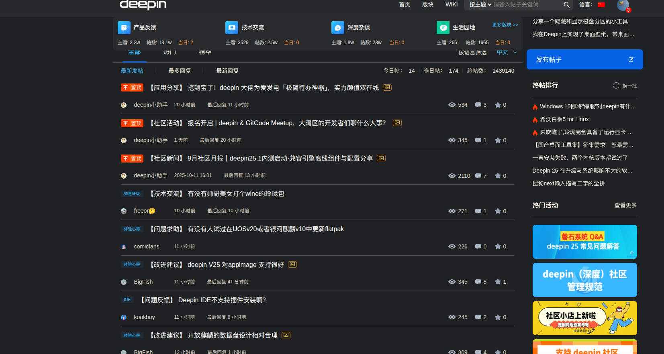Expand the 中文 language filter dropdown
664x354 pixels.
[x=507, y=53]
